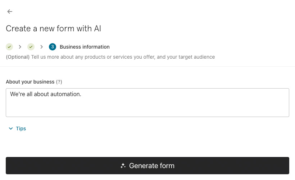
Task: Go to second completed step checkmark
Action: 31,47
